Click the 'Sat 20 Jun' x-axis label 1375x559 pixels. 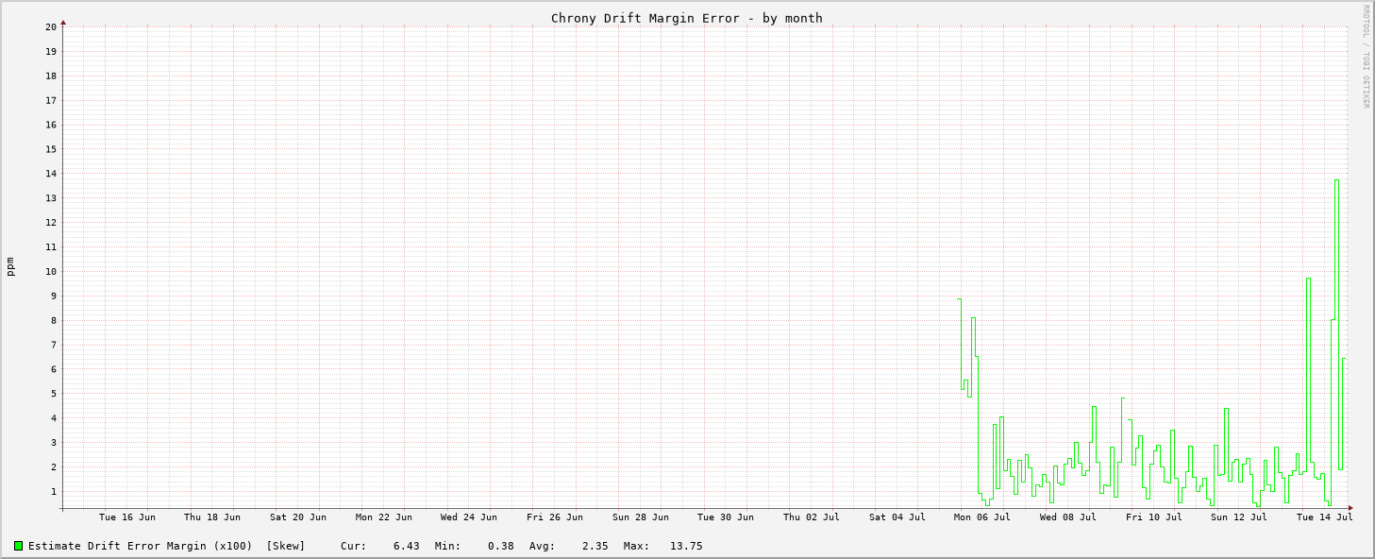click(298, 517)
